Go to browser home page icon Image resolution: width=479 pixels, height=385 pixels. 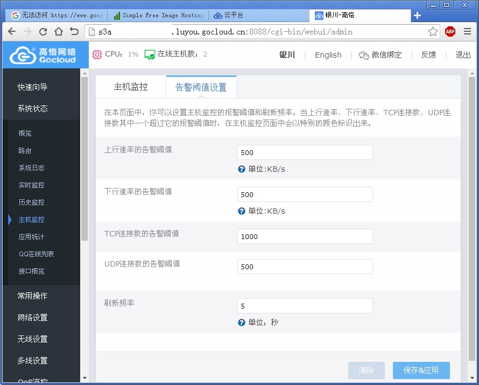point(59,31)
